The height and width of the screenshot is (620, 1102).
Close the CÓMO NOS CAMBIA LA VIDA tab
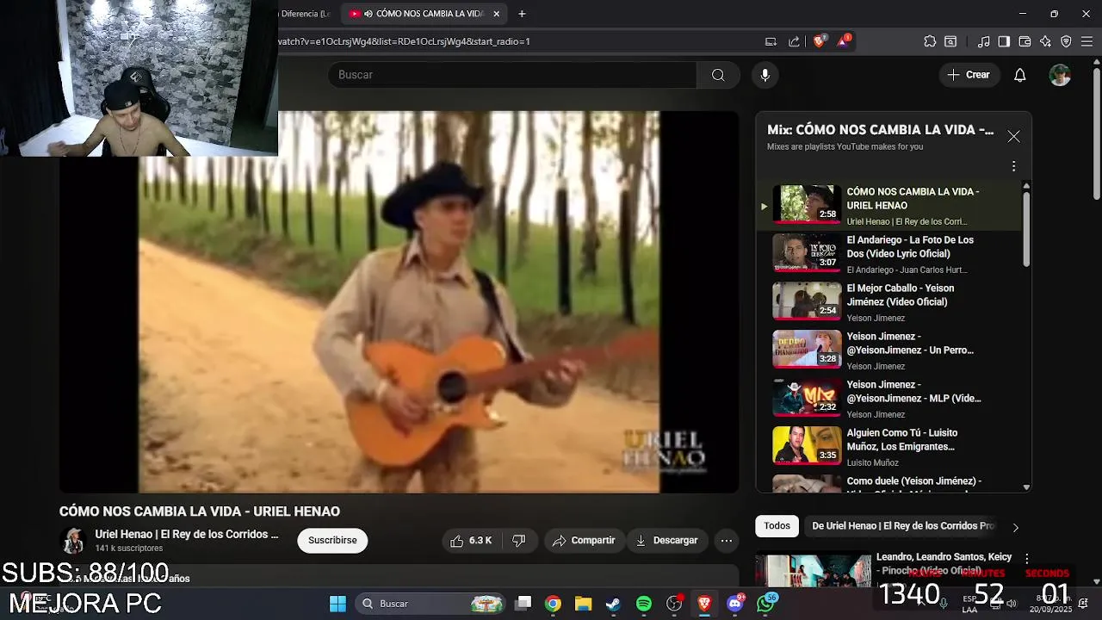[496, 14]
